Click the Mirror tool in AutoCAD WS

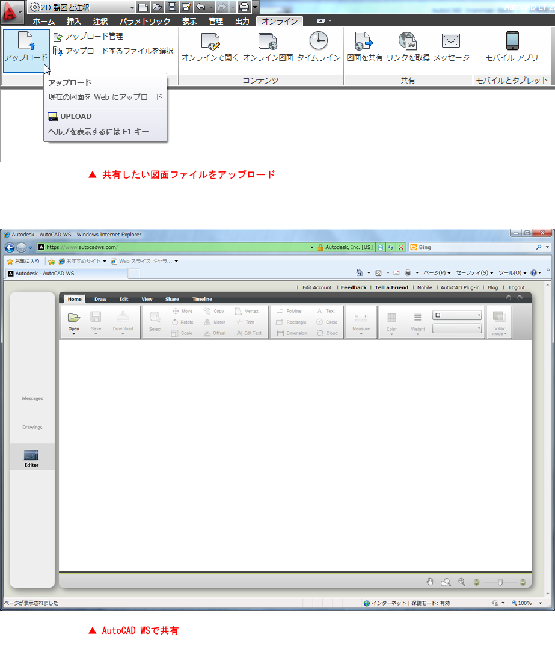coord(215,322)
